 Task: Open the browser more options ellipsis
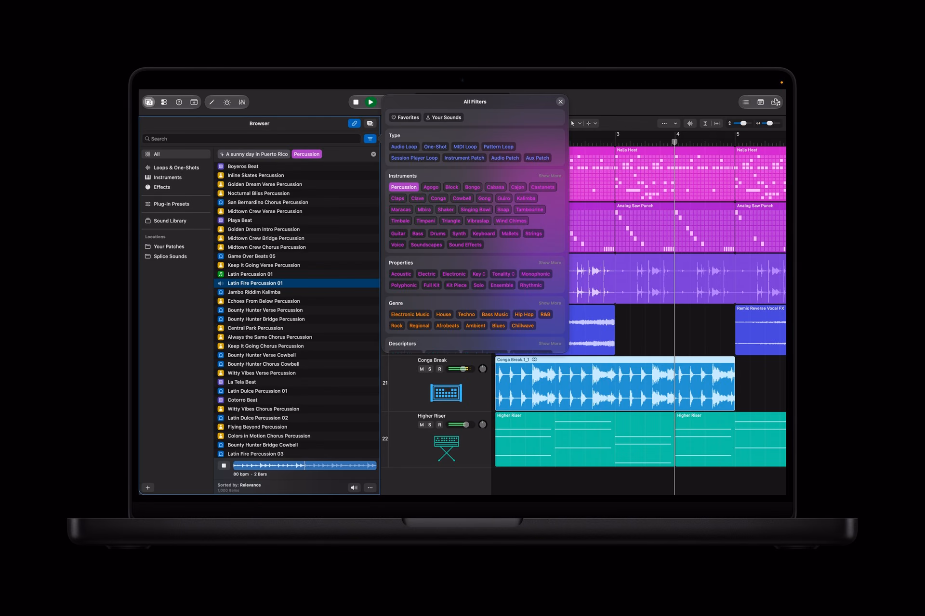(x=370, y=488)
